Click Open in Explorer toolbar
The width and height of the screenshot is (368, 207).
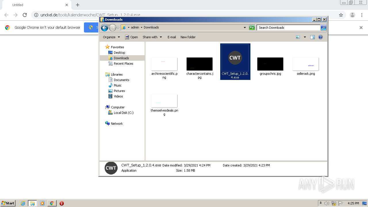coord(132,37)
